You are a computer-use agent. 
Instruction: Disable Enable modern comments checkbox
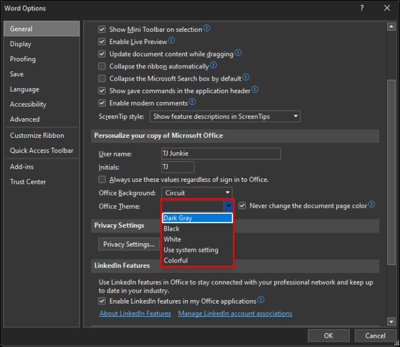point(102,103)
